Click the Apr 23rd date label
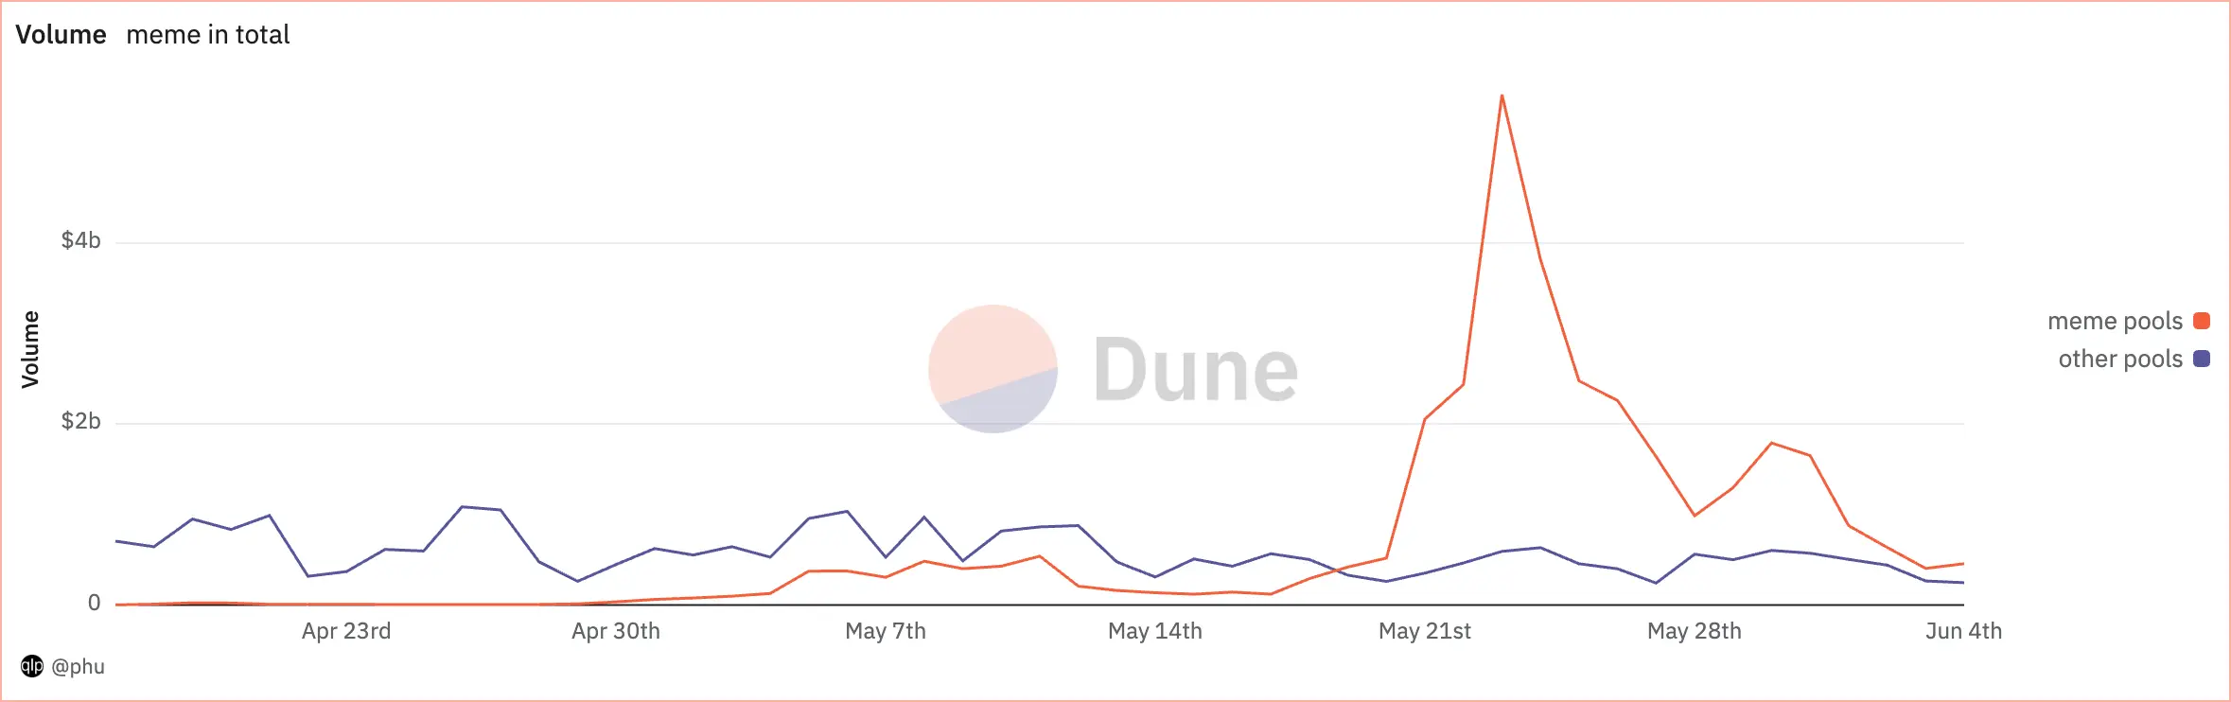 [346, 631]
